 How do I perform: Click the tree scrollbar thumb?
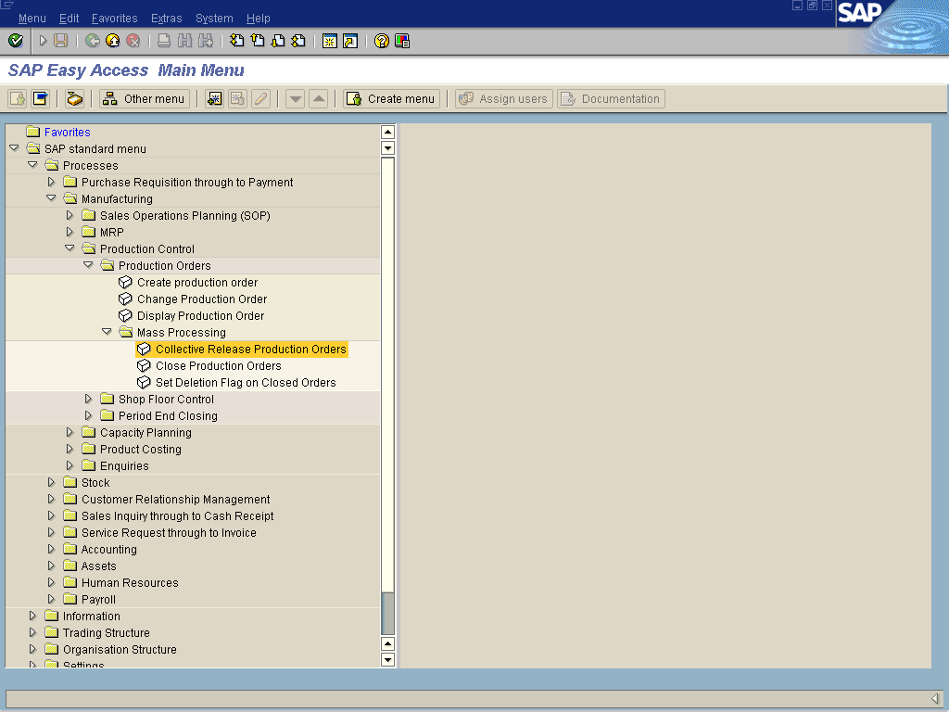pos(387,613)
